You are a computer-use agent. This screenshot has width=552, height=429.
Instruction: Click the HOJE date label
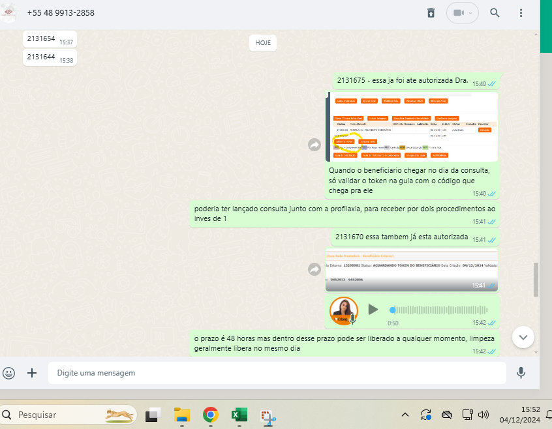(x=263, y=43)
